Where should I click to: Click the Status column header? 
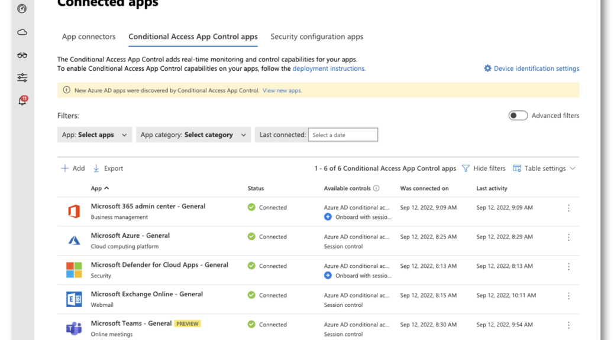[256, 188]
